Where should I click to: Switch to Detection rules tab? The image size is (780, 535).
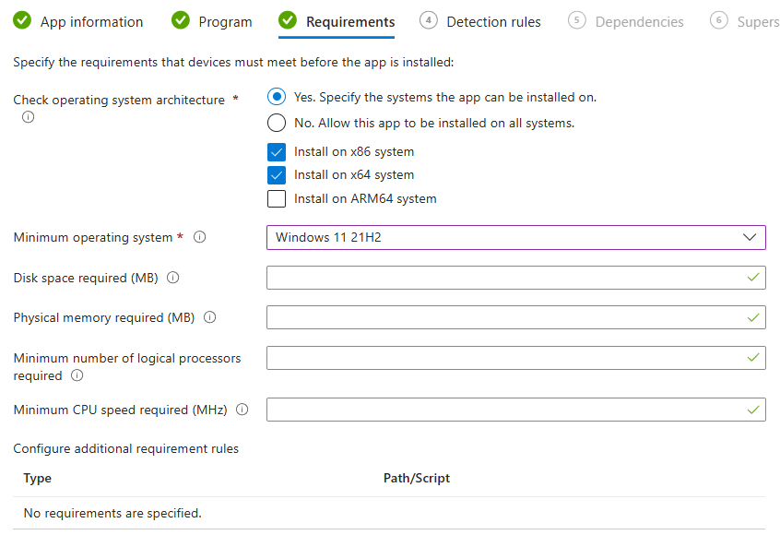tap(492, 21)
